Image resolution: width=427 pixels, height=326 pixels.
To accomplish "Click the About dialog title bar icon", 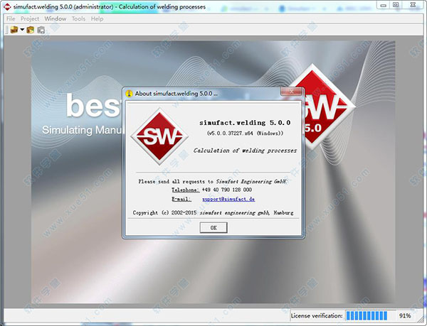I will pyautogui.click(x=129, y=94).
